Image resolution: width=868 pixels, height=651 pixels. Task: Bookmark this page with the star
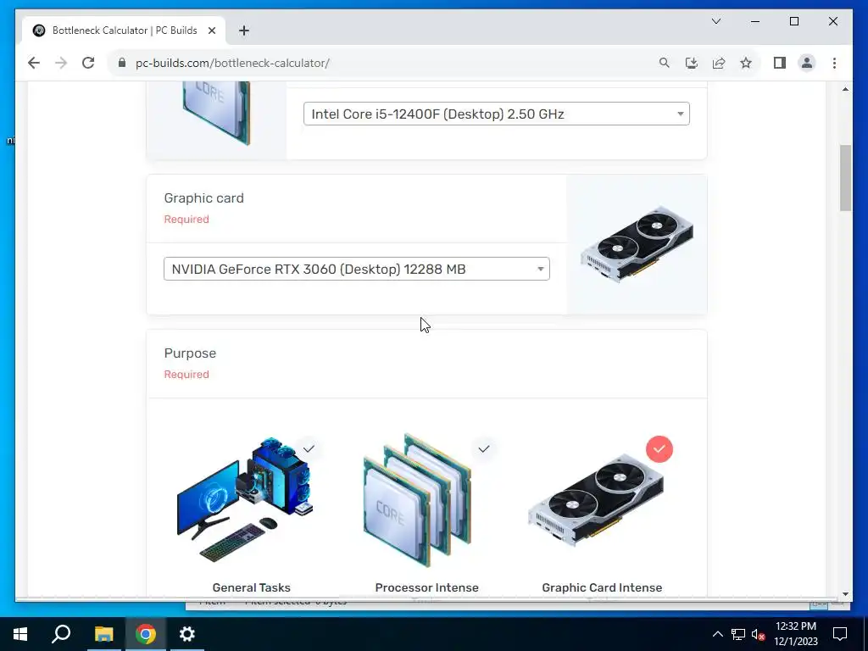[x=746, y=63]
